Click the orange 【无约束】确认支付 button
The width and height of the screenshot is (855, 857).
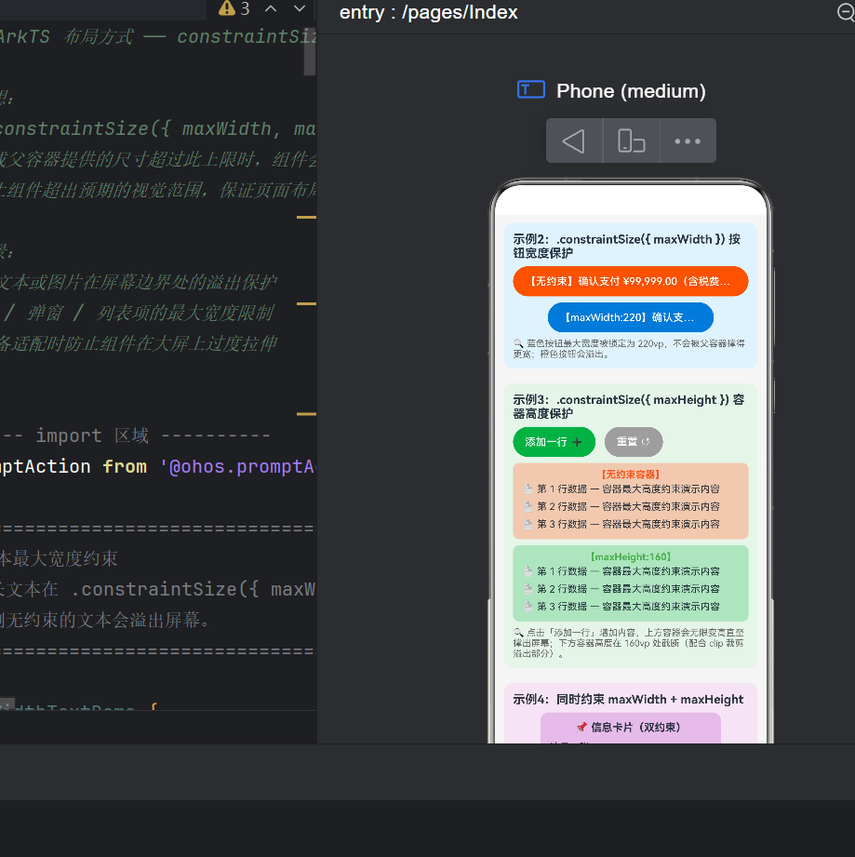click(631, 281)
